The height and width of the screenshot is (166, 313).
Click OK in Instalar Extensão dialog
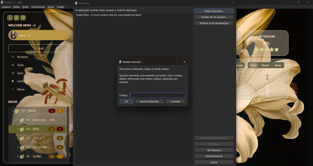point(127,101)
